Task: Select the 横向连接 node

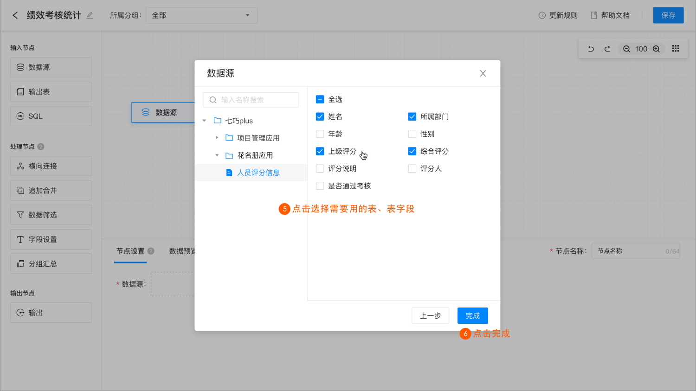Action: 51,166
